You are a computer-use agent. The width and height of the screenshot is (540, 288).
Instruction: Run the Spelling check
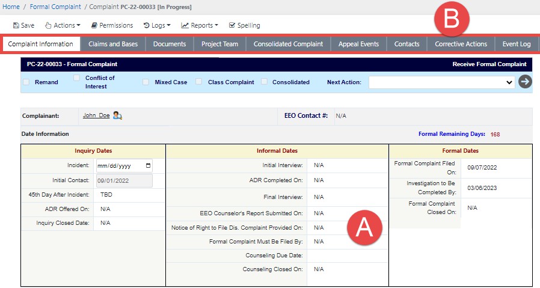pyautogui.click(x=245, y=25)
